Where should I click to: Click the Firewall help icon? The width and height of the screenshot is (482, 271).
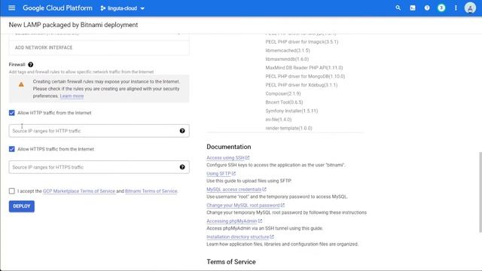point(30,65)
